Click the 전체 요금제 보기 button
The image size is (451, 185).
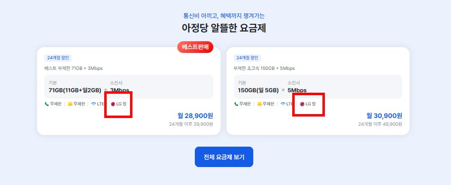tap(224, 157)
